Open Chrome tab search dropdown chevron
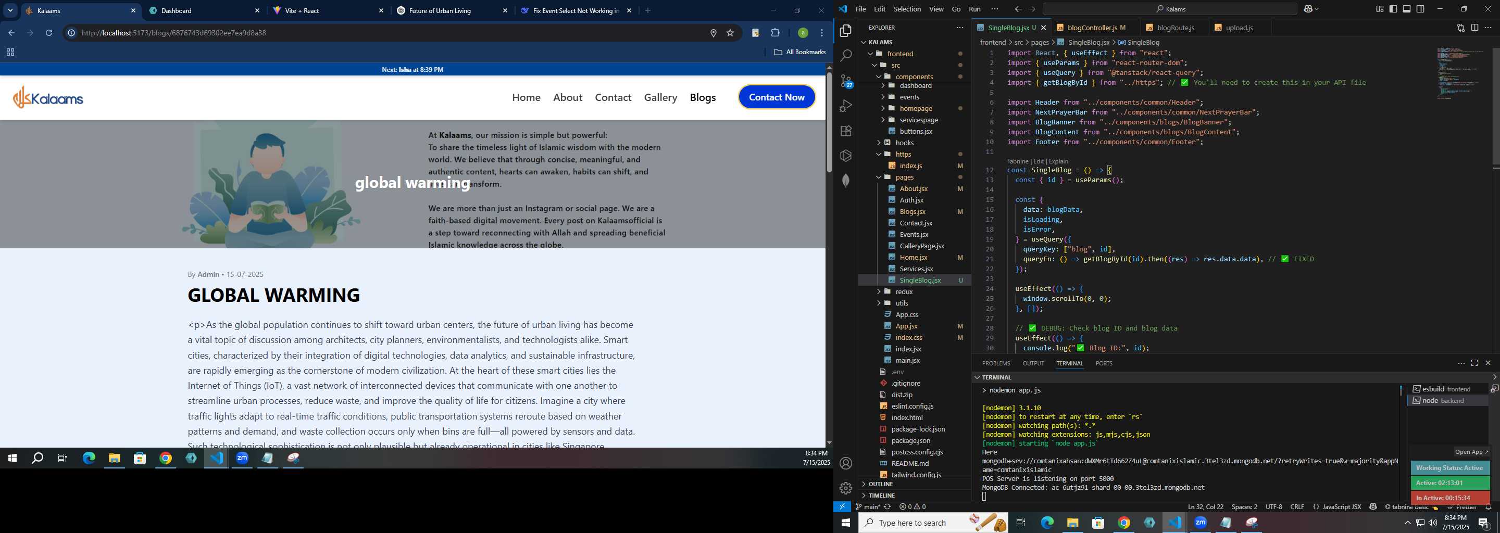 10,10
